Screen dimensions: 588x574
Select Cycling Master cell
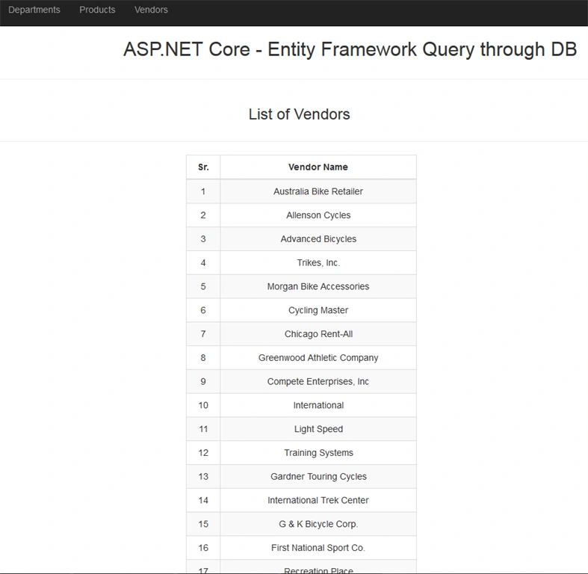pyautogui.click(x=318, y=310)
